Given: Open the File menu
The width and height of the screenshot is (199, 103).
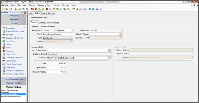Looking at the screenshot, I should (7, 5).
